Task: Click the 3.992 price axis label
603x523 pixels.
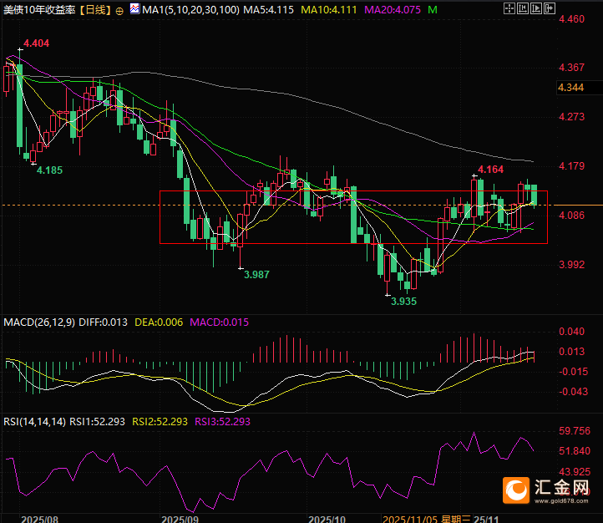Action: 571,265
